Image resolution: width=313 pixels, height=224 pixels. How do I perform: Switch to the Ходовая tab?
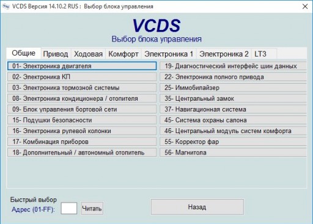(88, 54)
